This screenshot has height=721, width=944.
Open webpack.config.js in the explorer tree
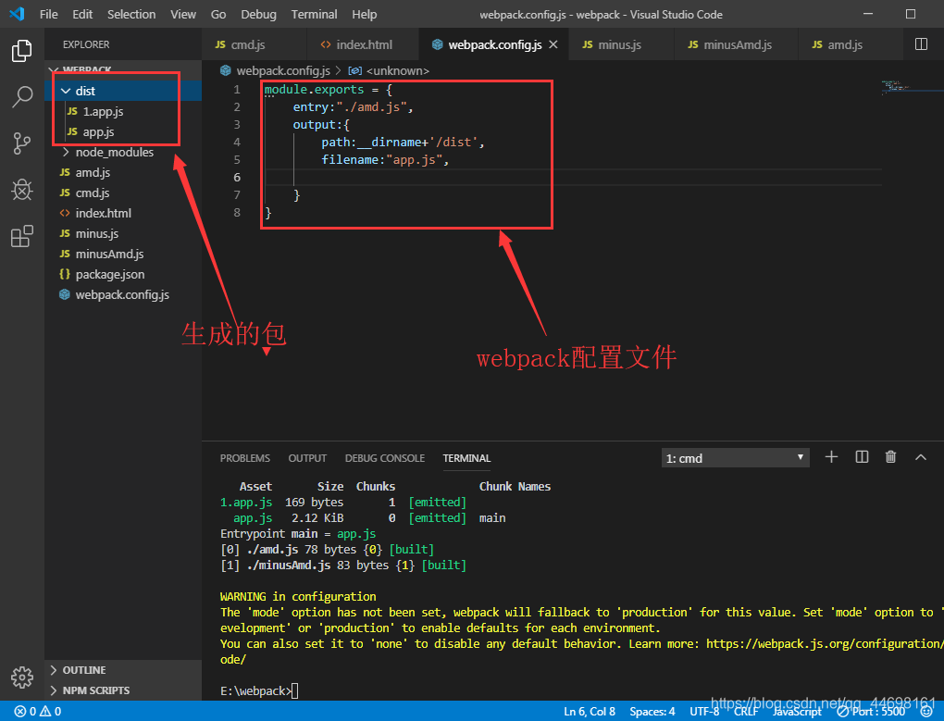coord(122,295)
